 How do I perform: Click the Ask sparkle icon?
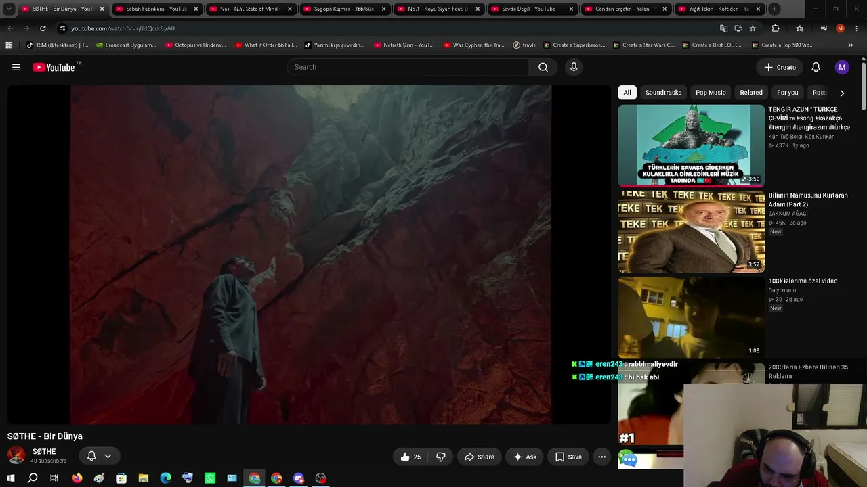(518, 457)
